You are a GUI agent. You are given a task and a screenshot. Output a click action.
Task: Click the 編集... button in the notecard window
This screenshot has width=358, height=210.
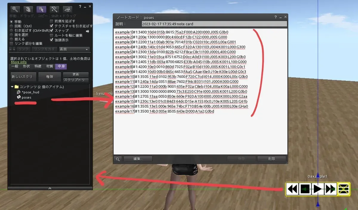pyautogui.click(x=138, y=159)
